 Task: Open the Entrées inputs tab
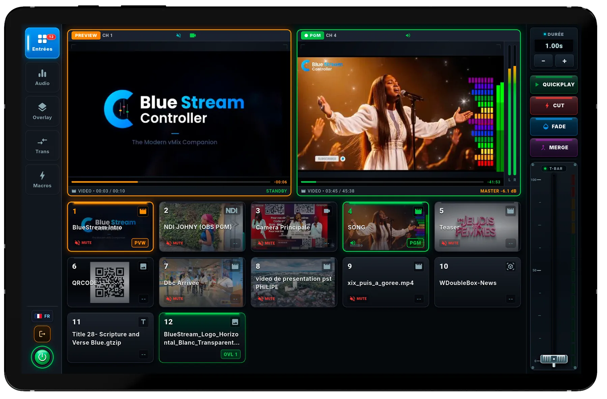tap(42, 43)
